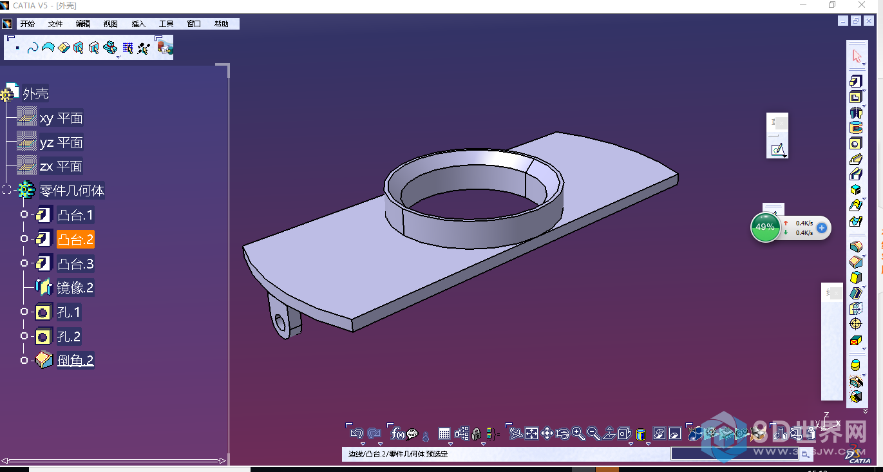Activate the Fly Mode airplane icon
883x472 pixels.
point(515,433)
